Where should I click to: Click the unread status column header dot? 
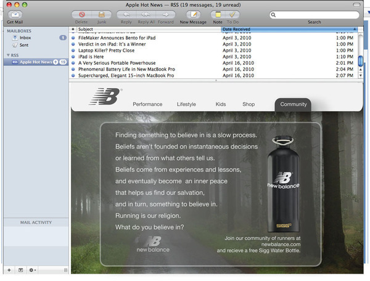73,29
